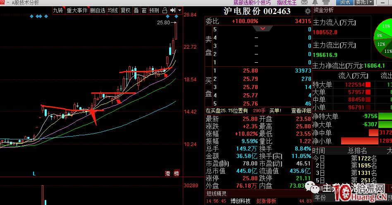Click the 金额 36.58亿 value
The width and height of the screenshot is (392, 205).
[247, 156]
